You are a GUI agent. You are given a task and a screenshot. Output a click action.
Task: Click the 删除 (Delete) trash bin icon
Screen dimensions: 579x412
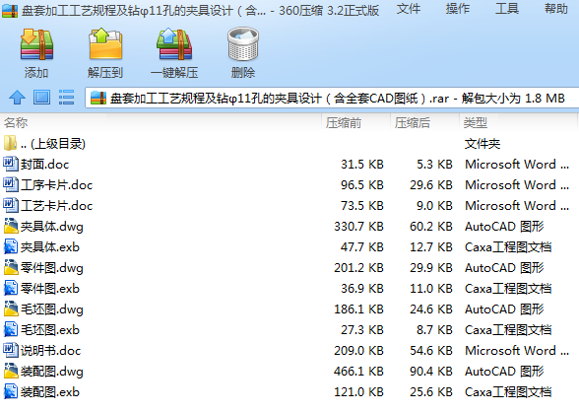(243, 43)
